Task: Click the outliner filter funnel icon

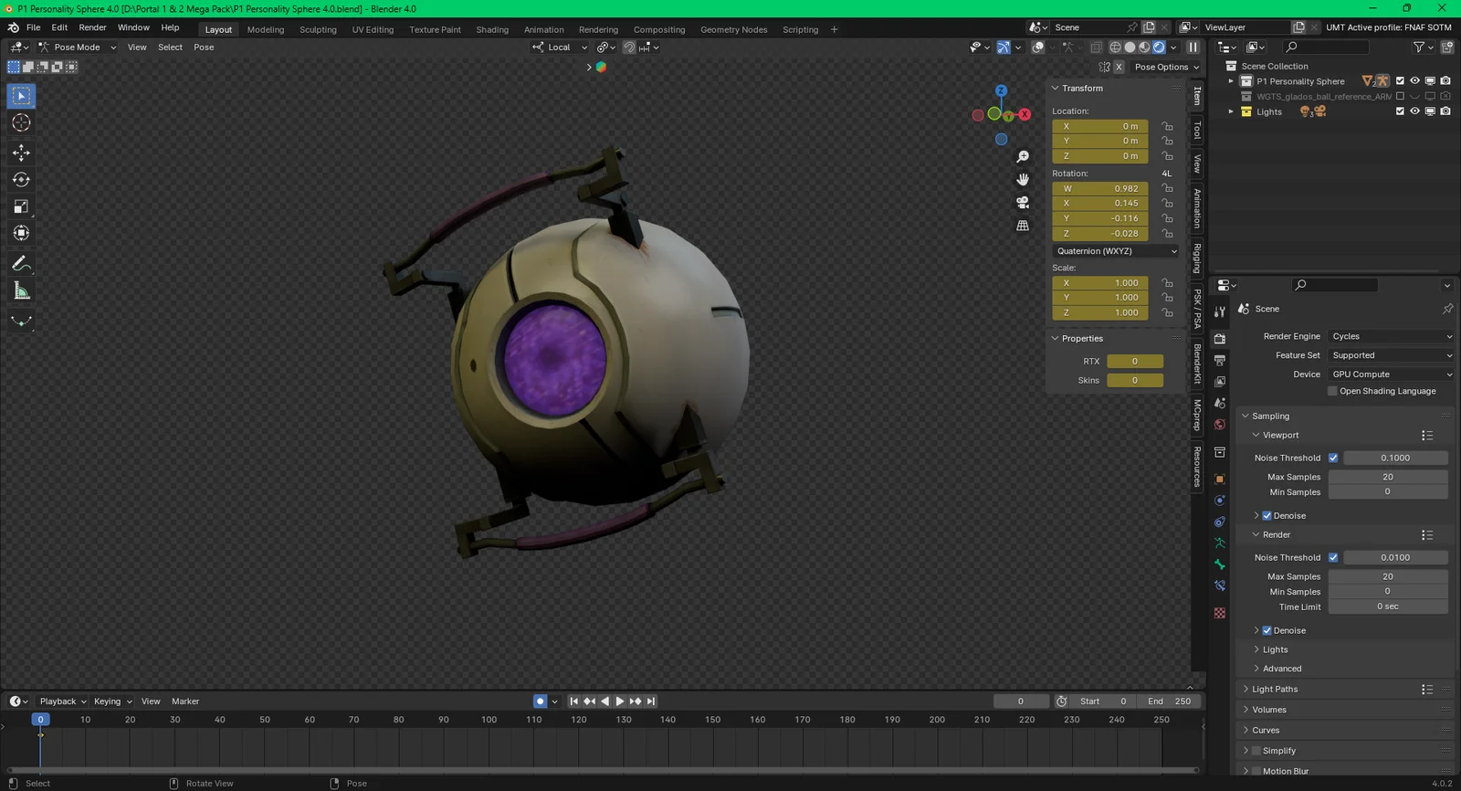Action: 1419,47
